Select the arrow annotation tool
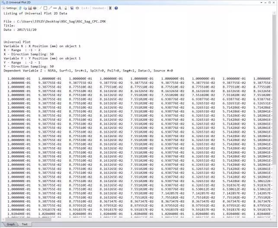 tap(50, 8)
